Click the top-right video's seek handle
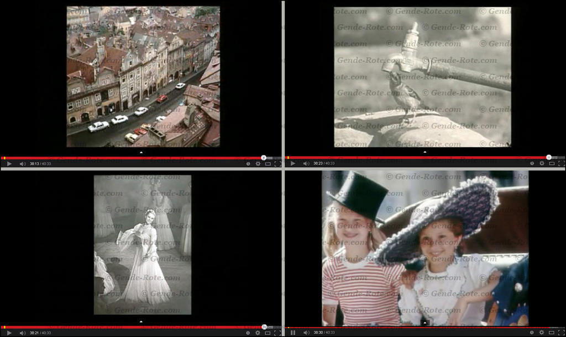The height and width of the screenshot is (337, 566). (548, 158)
